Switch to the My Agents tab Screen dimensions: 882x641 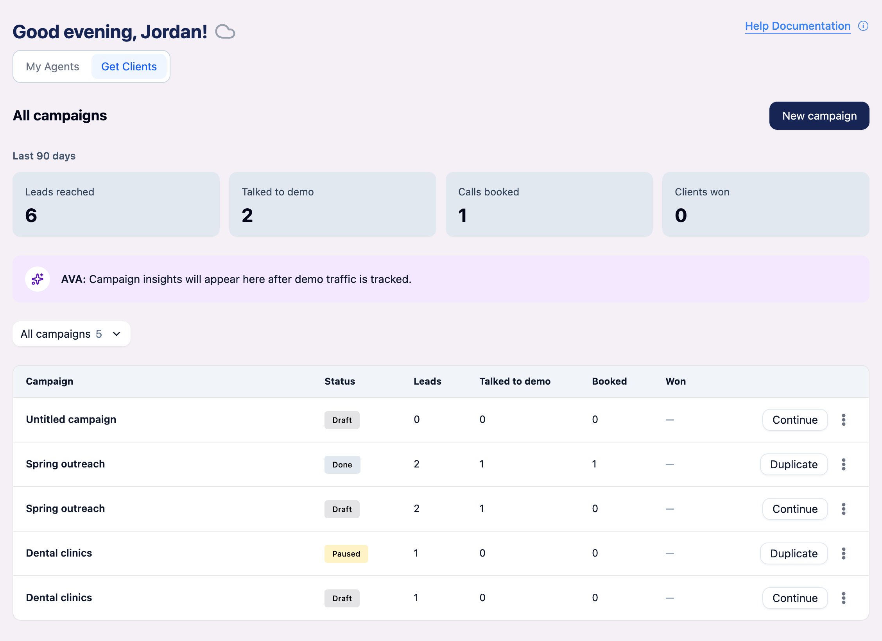(x=53, y=66)
